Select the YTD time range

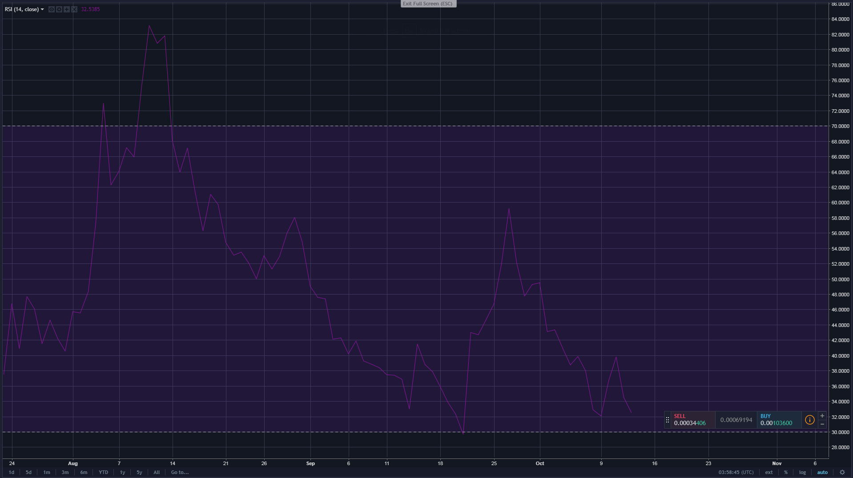pyautogui.click(x=103, y=472)
